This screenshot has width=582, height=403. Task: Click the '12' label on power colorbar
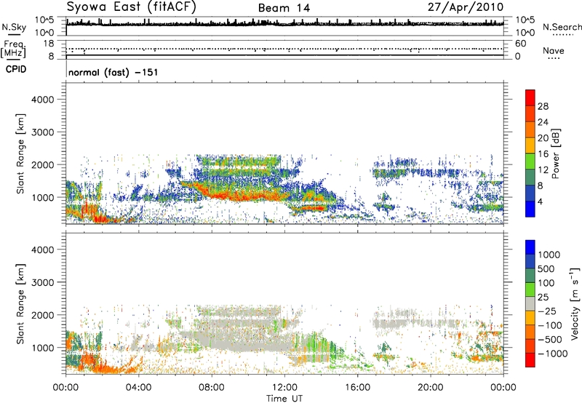click(543, 170)
